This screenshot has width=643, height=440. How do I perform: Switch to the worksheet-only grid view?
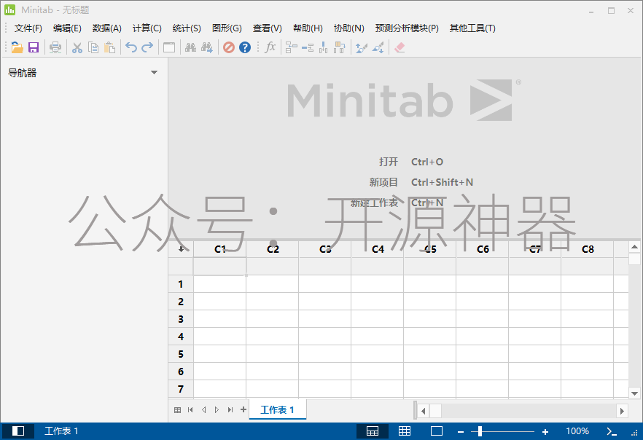[405, 431]
